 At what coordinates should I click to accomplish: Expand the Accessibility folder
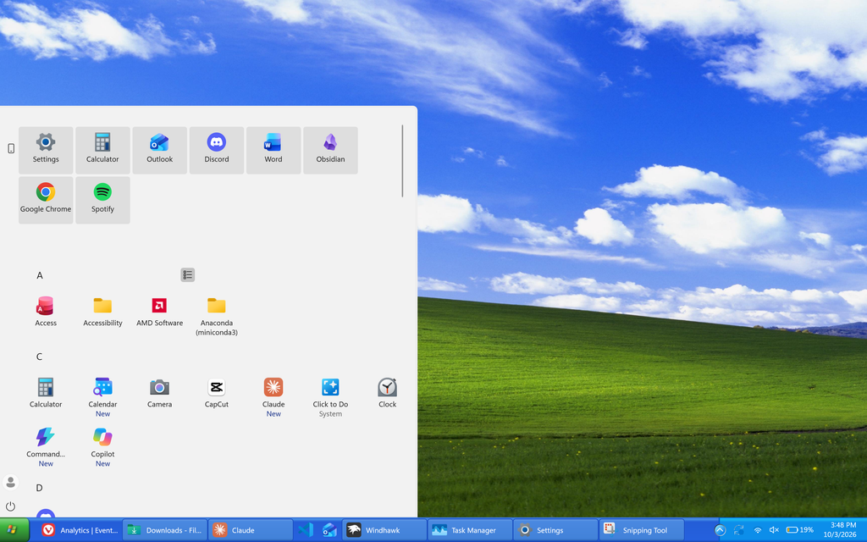102,312
